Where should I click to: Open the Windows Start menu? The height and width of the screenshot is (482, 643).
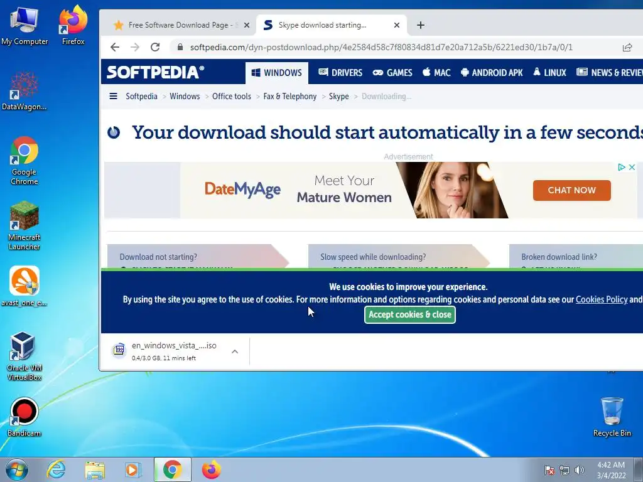tap(17, 469)
